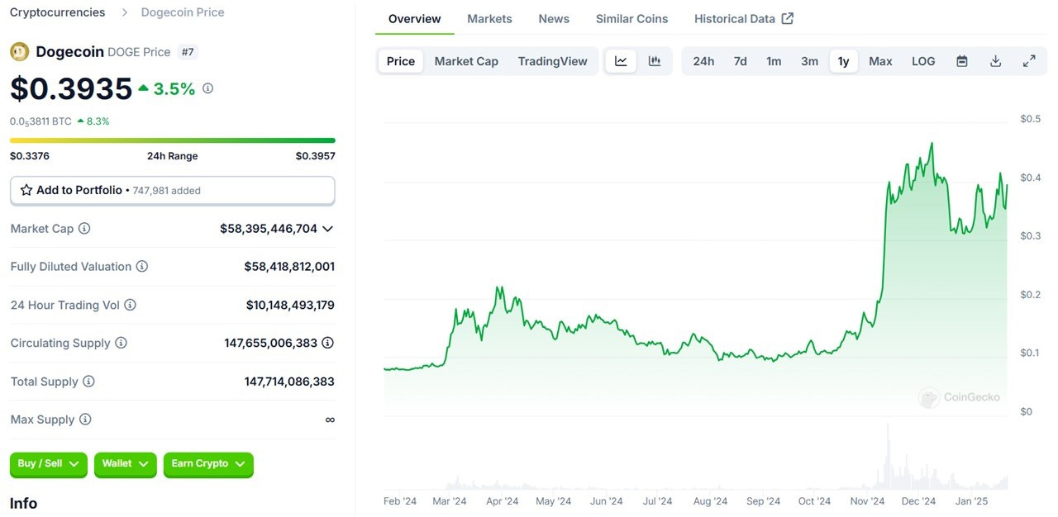This screenshot has height=517, width=1058.
Task: Click the 24h Range progress bar
Action: tap(173, 140)
